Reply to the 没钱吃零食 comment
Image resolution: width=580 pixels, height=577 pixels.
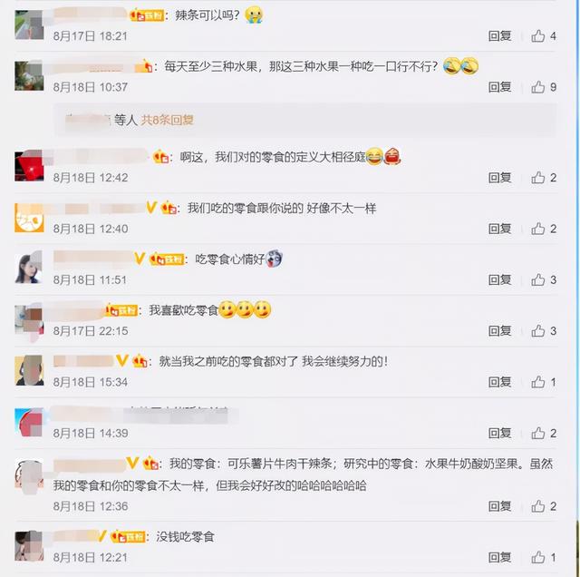point(499,557)
